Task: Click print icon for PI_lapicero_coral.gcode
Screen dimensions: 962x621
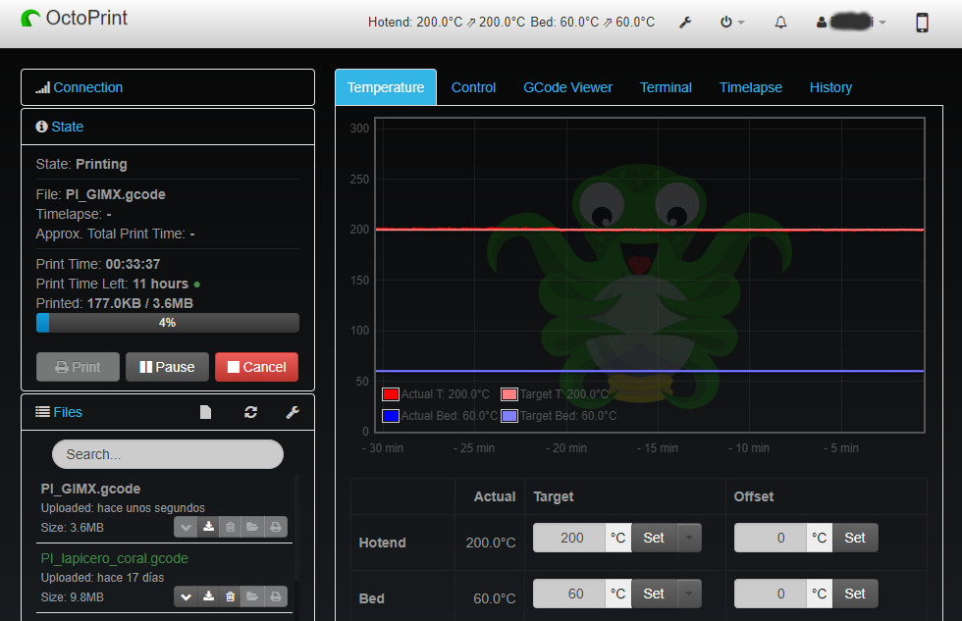Action: pyautogui.click(x=276, y=596)
